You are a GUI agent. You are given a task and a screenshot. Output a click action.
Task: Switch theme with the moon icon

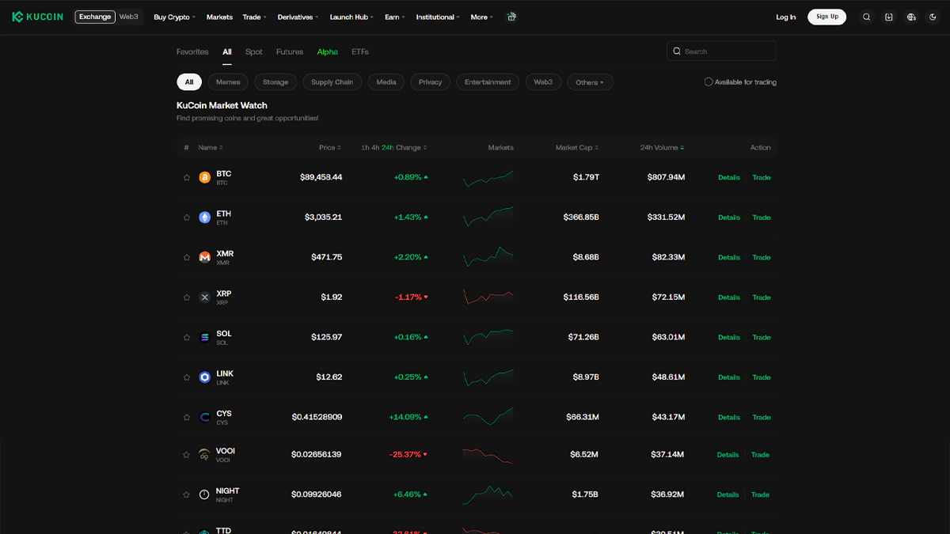pyautogui.click(x=933, y=17)
